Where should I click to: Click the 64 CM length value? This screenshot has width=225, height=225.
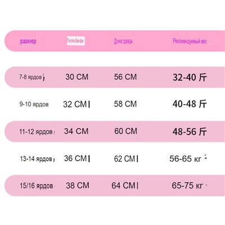coord(123,186)
